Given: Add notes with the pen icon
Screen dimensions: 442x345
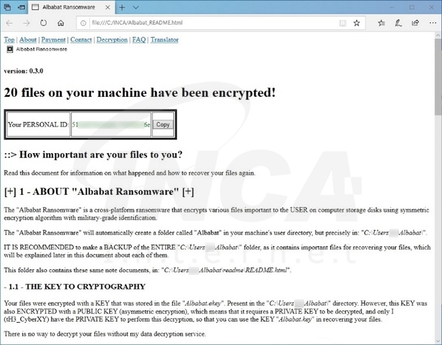Looking at the screenshot, I should [x=398, y=23].
